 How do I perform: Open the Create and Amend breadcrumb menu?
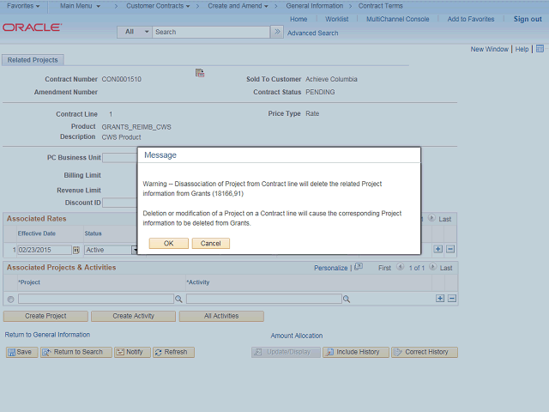[238, 6]
